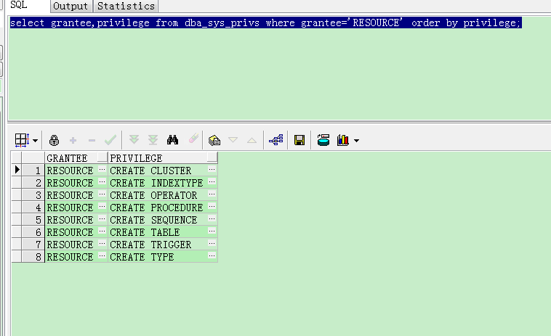Select row number 3 header
Viewport: 551px width, 336px height.
click(x=33, y=195)
